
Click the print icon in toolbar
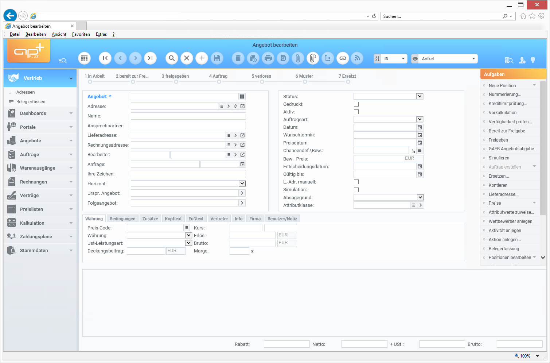pyautogui.click(x=268, y=58)
